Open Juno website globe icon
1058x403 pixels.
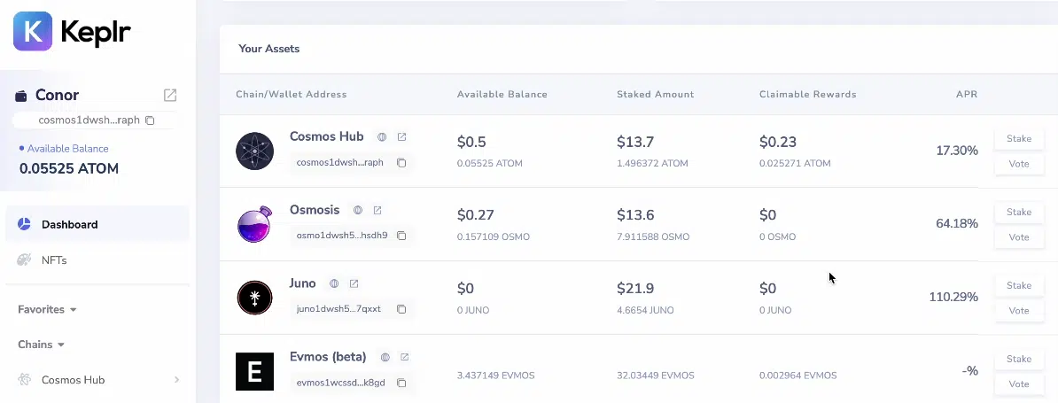click(x=334, y=283)
